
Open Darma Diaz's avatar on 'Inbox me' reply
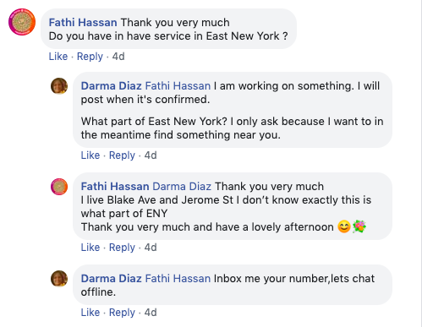point(59,279)
